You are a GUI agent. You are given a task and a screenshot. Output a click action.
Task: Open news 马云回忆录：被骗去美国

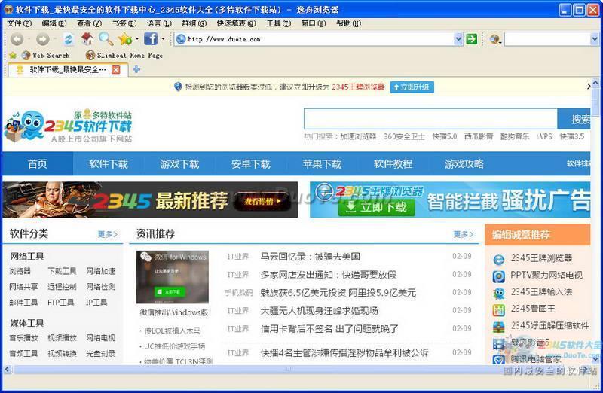310,257
